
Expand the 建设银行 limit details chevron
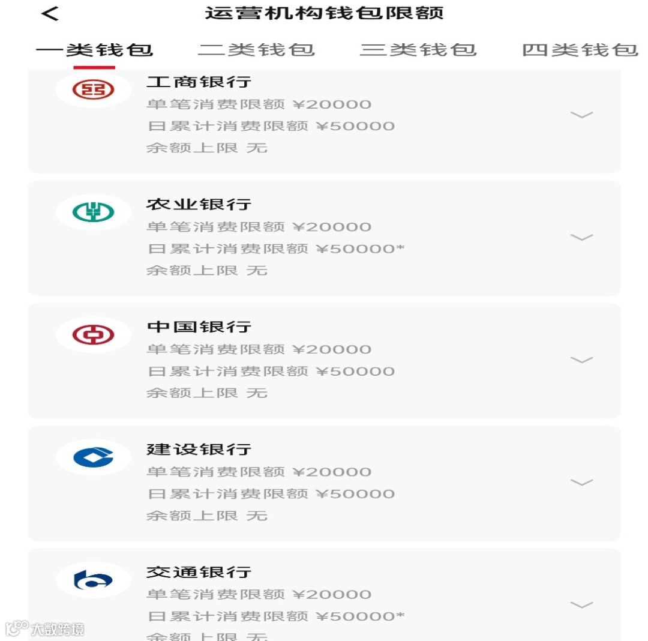pyautogui.click(x=581, y=482)
